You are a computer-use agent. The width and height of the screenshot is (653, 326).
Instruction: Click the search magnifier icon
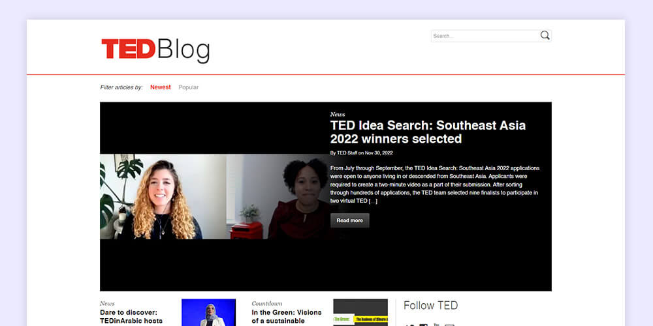coord(545,35)
